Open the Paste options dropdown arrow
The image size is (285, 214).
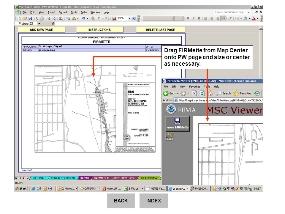(x=78, y=18)
